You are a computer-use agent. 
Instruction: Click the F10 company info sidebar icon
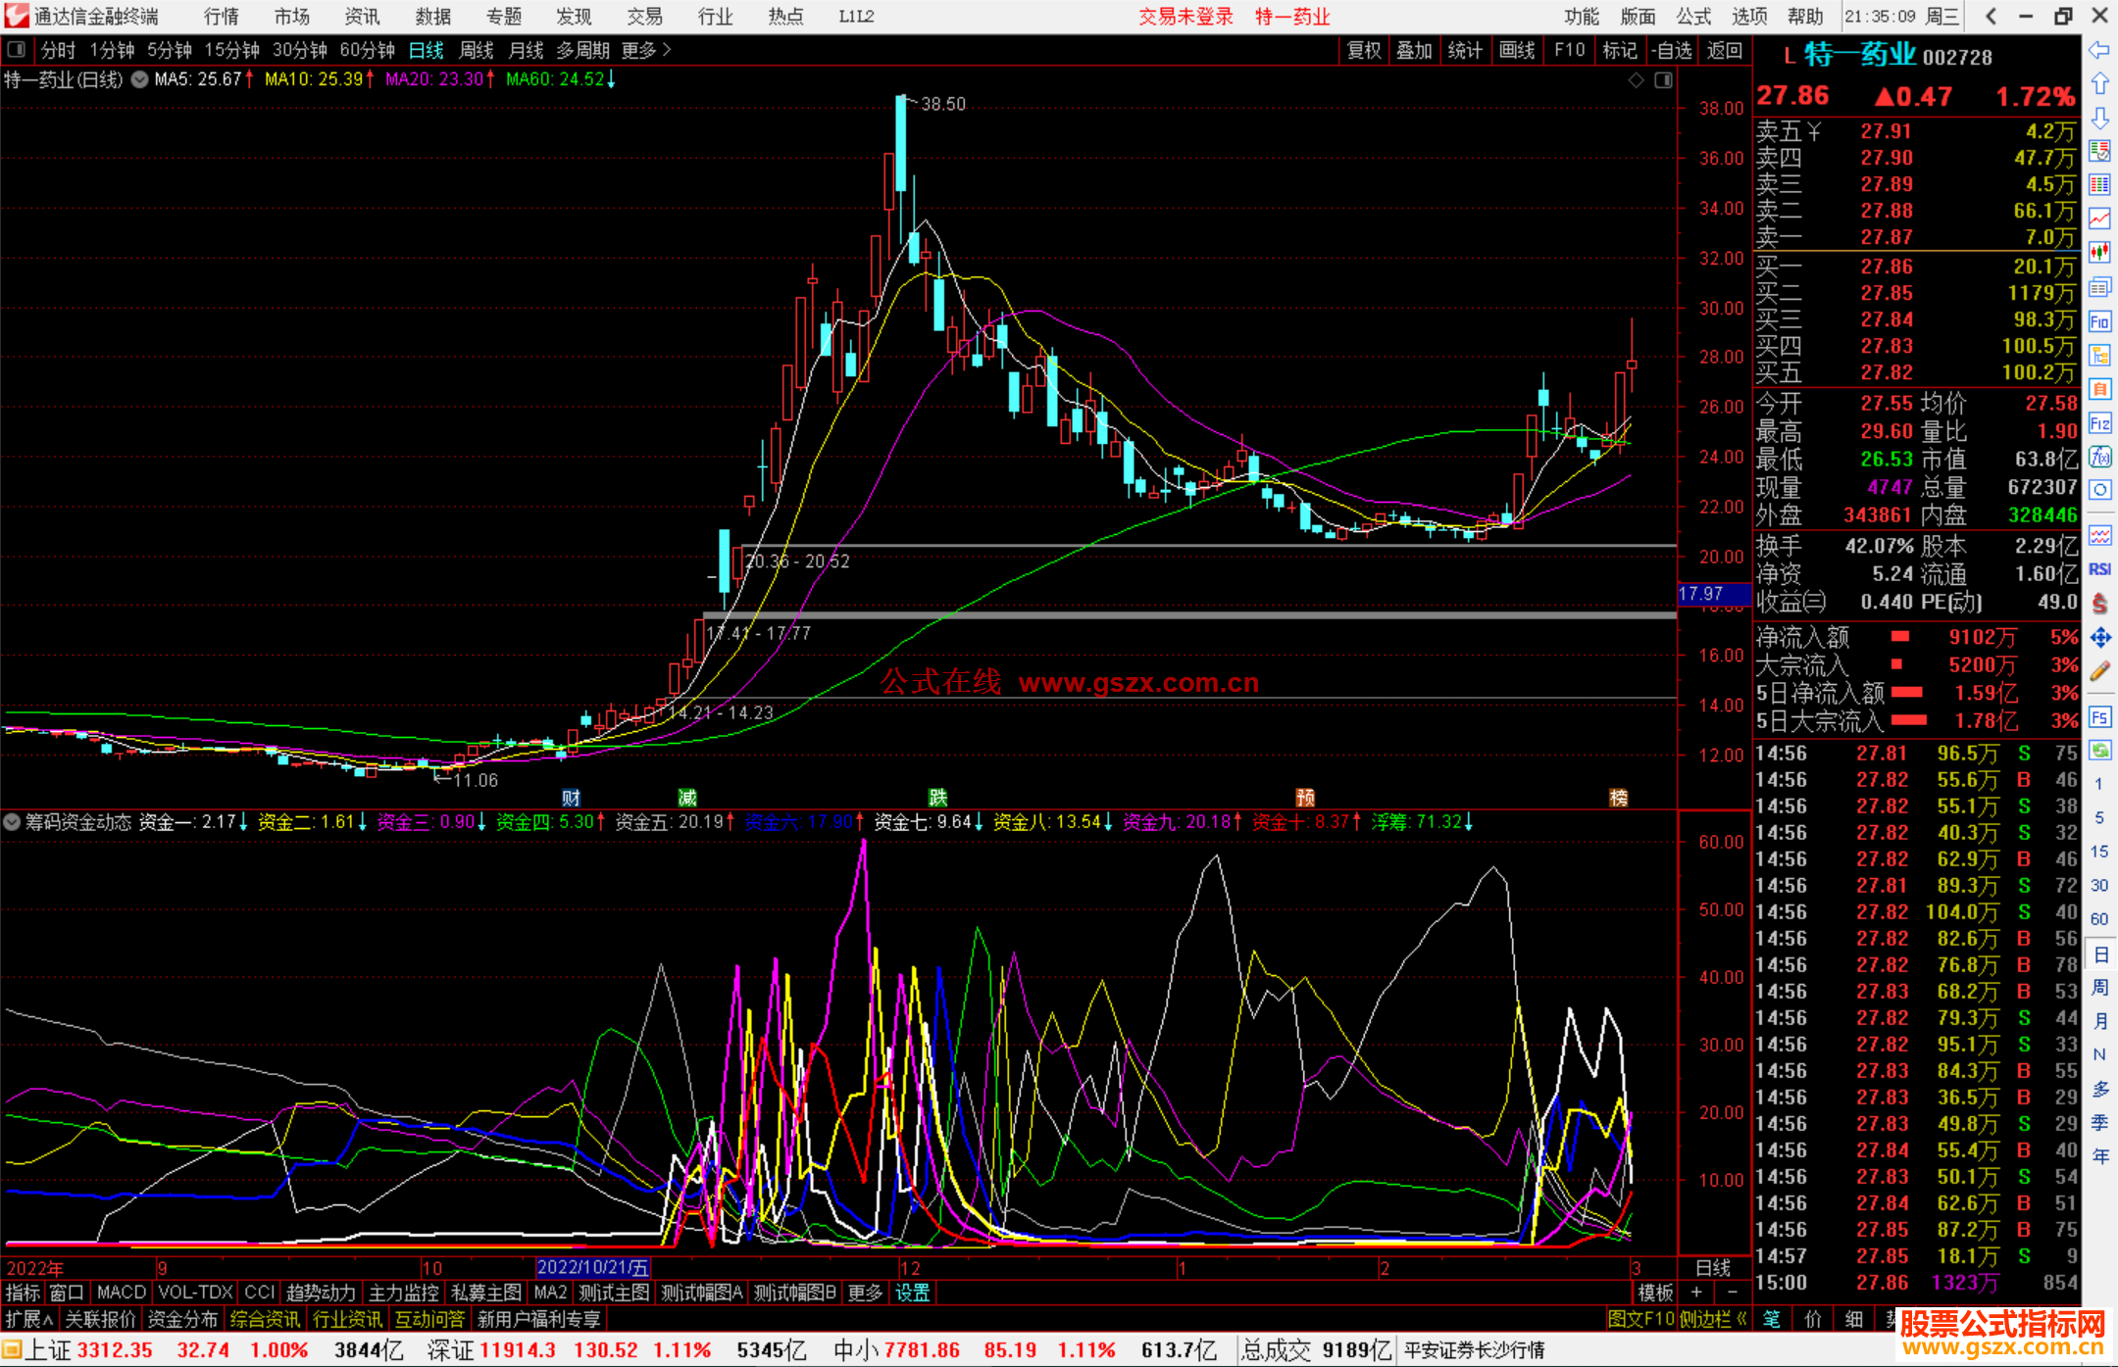click(x=2099, y=321)
